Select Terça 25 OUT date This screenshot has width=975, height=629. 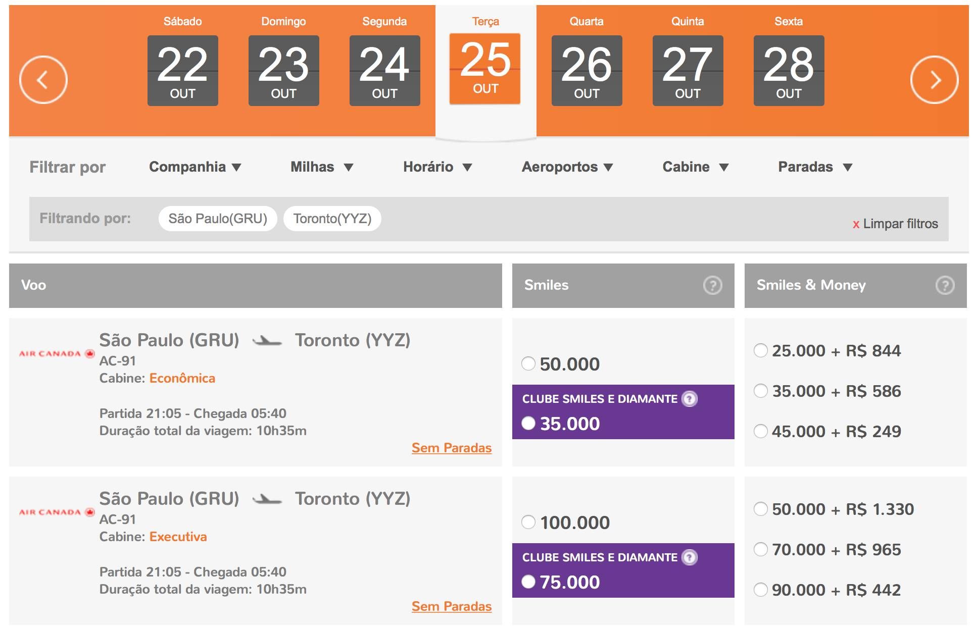tap(485, 69)
